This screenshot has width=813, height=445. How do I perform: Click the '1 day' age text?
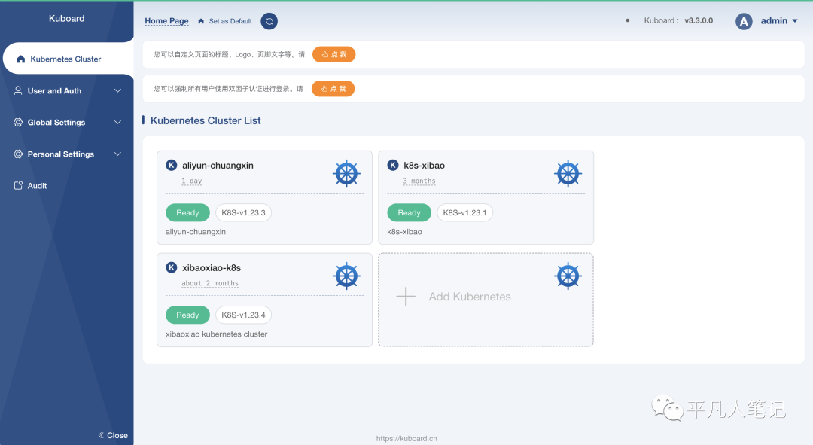192,181
